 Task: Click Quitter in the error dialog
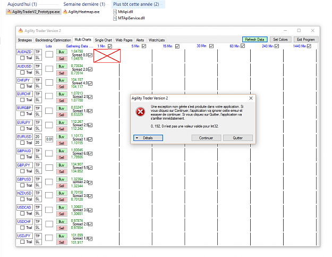coord(238,138)
